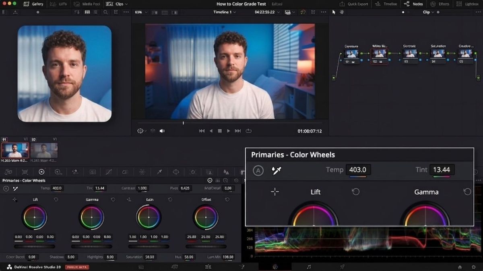
Task: Toggle the Media Pool panel
Action: point(86,4)
